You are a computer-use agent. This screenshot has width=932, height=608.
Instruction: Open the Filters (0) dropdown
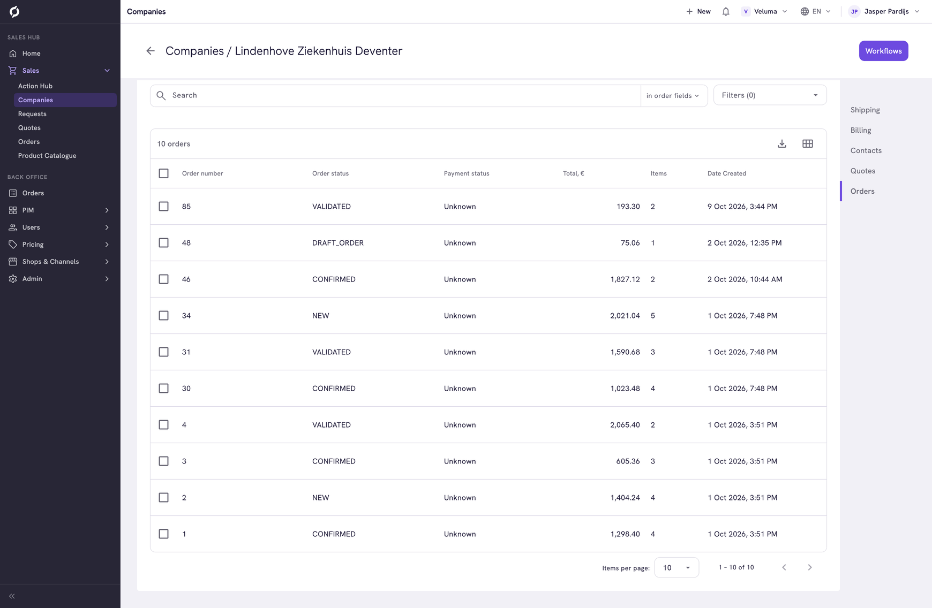pos(770,95)
